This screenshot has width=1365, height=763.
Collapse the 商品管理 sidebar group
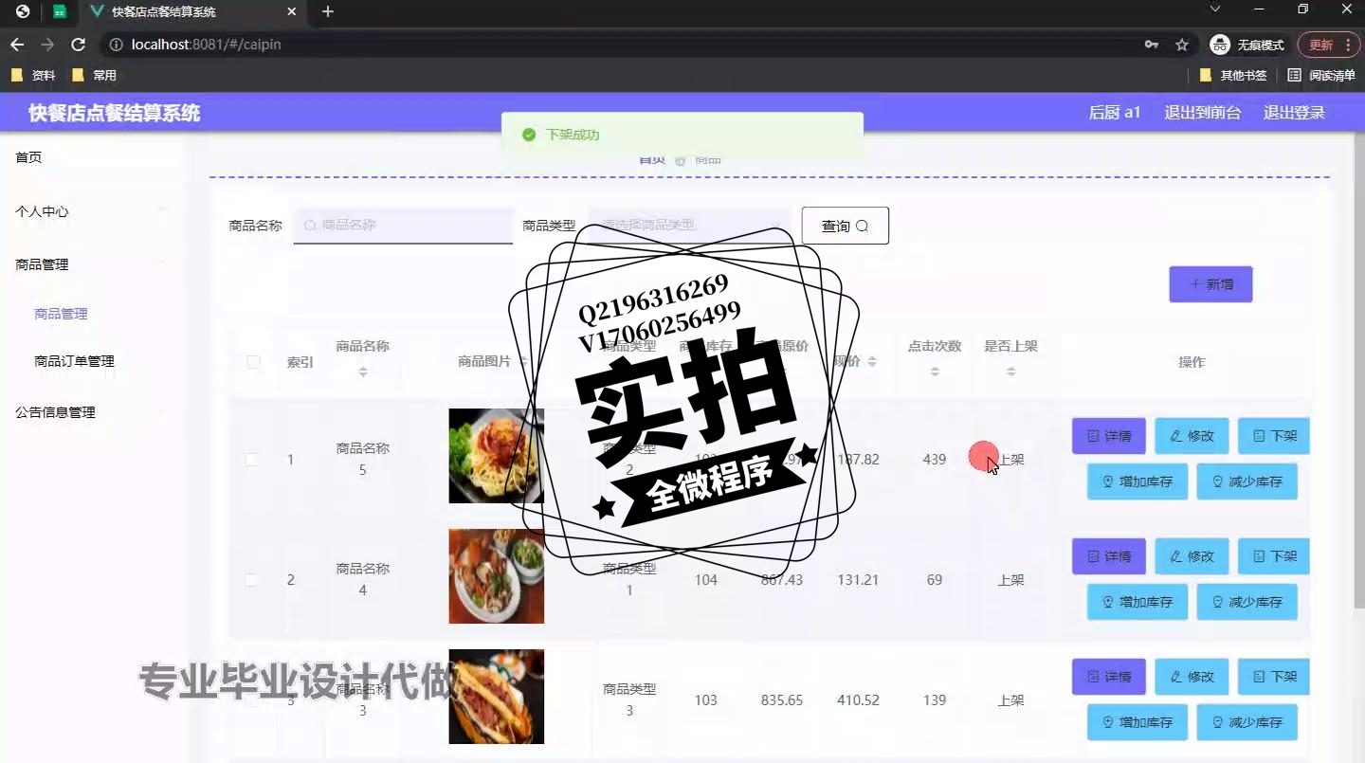[91, 264]
